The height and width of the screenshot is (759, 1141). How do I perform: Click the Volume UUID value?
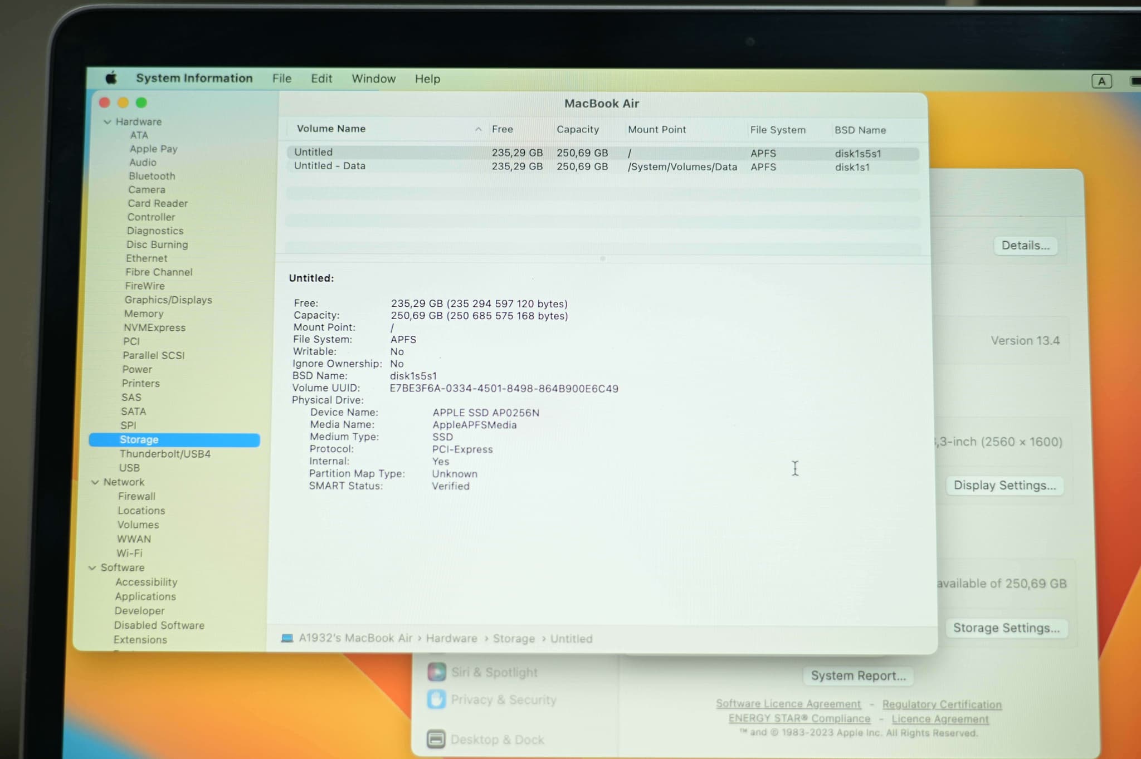click(x=504, y=389)
